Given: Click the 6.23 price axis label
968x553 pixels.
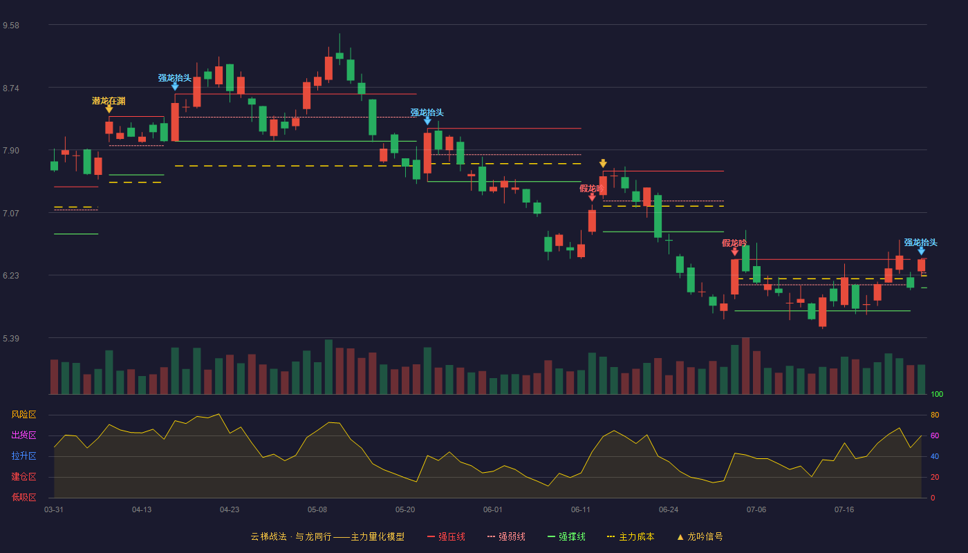Looking at the screenshot, I should coord(11,276).
